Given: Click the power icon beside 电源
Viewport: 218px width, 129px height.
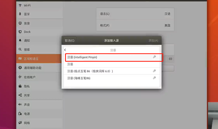Looking at the screenshot, I should coord(20,114).
